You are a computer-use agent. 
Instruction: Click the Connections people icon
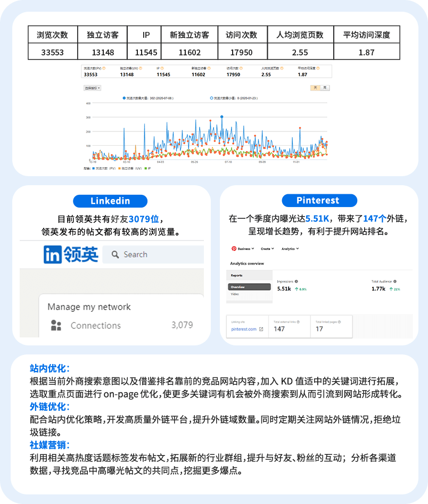56,325
